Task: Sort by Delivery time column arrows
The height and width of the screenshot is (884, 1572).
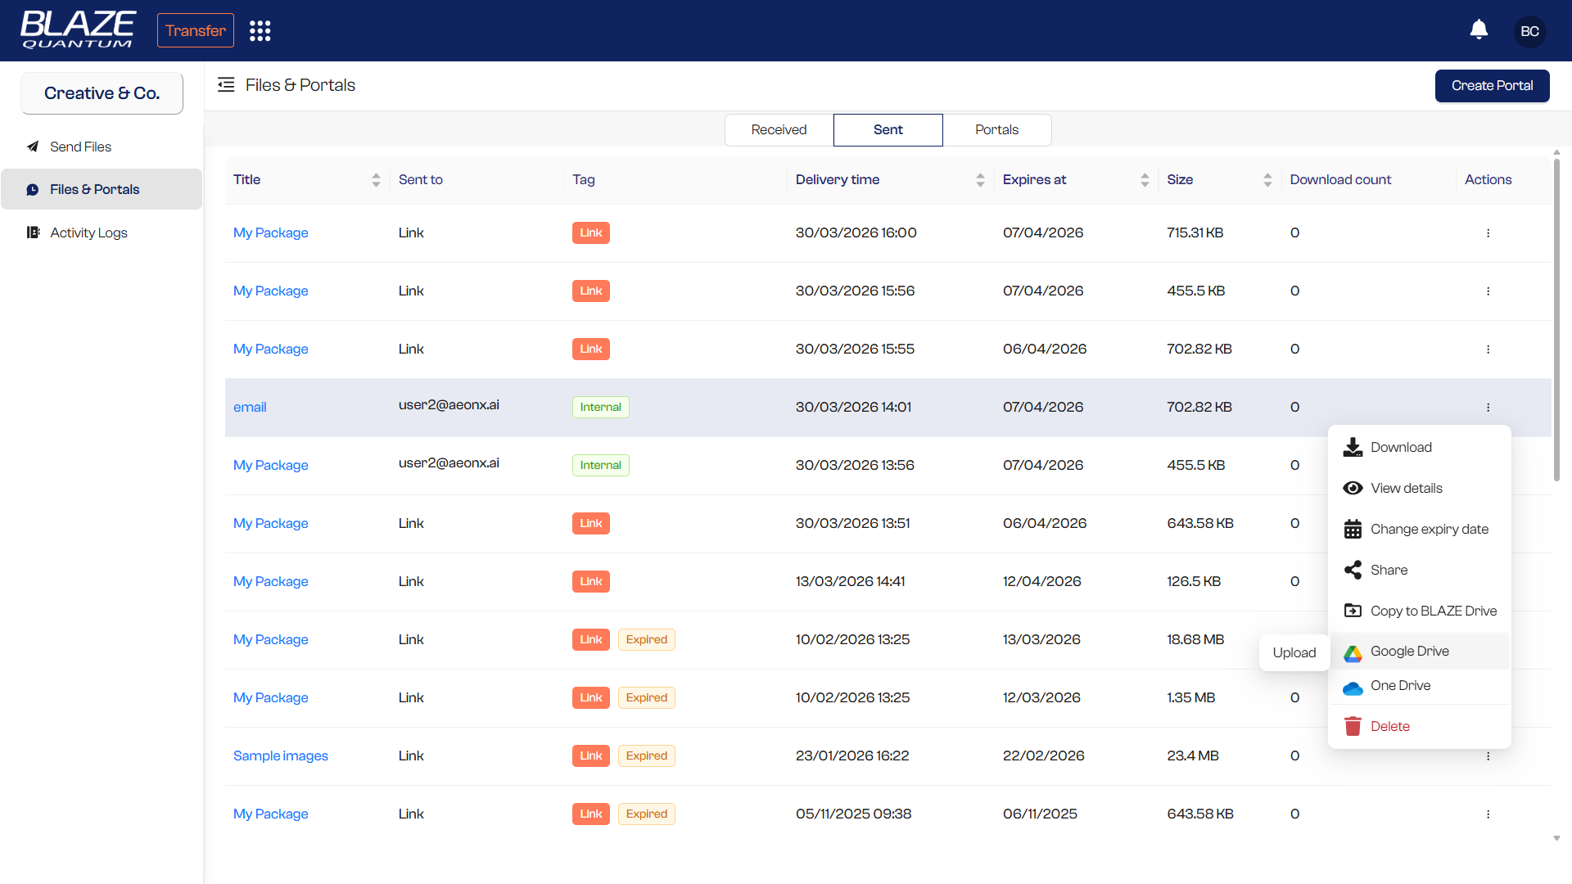Action: pyautogui.click(x=980, y=179)
